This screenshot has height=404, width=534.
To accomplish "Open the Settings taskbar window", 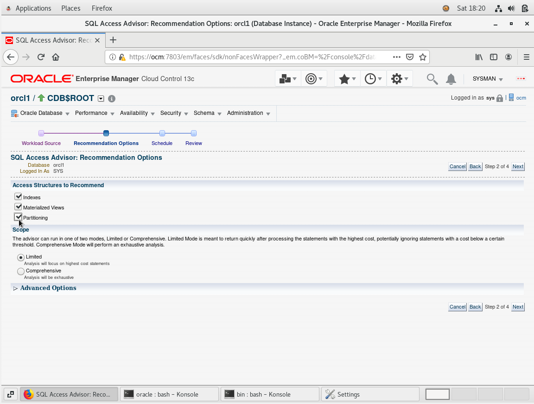I will 370,394.
